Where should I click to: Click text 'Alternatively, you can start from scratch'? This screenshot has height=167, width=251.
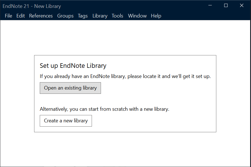coord(83,109)
